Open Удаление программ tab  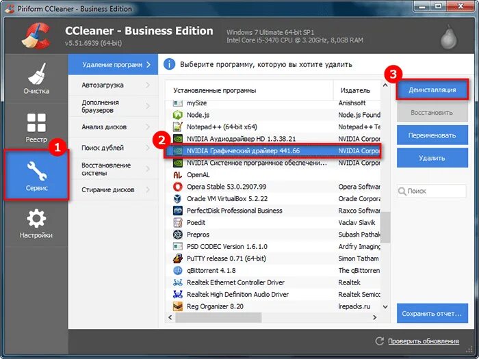pyautogui.click(x=113, y=64)
